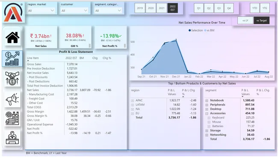This screenshot has height=158, width=278.
Task: Select the GM / Unit line item
Action: pyautogui.click(x=33, y=120)
